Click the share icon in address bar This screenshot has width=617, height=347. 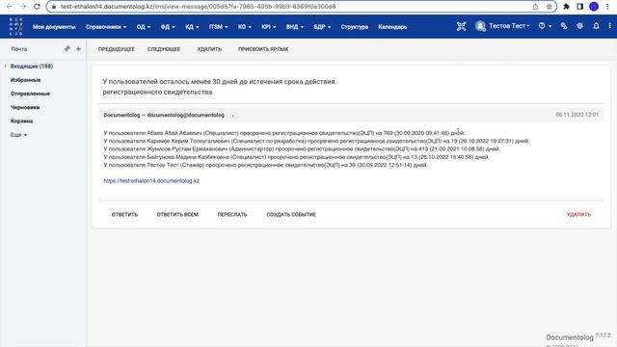536,7
